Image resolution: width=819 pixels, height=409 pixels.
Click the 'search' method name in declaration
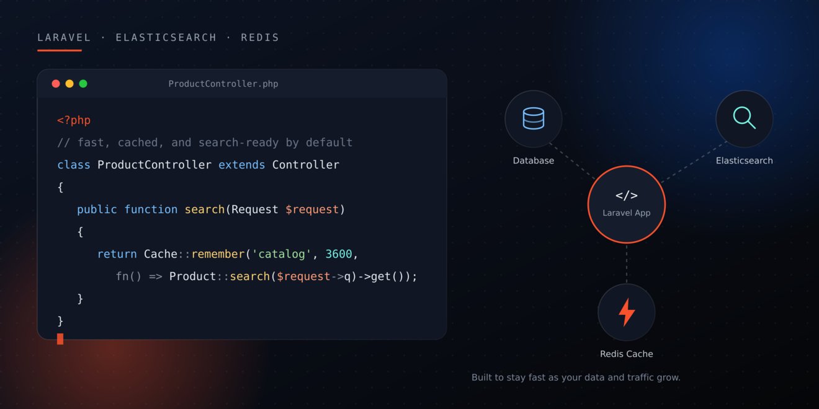204,209
